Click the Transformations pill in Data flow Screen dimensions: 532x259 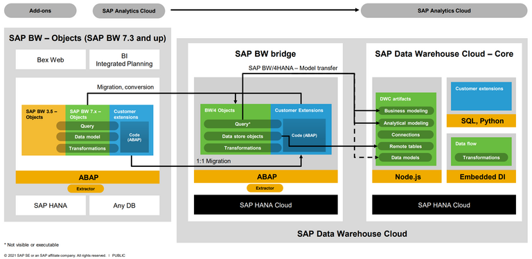(x=481, y=157)
